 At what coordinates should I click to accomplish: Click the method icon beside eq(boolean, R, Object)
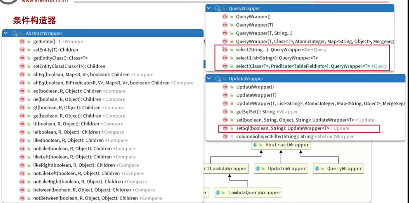tap(22, 91)
